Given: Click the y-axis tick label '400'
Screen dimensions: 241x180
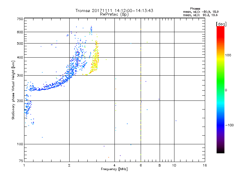Looking at the screenshot, I should point(20,57).
